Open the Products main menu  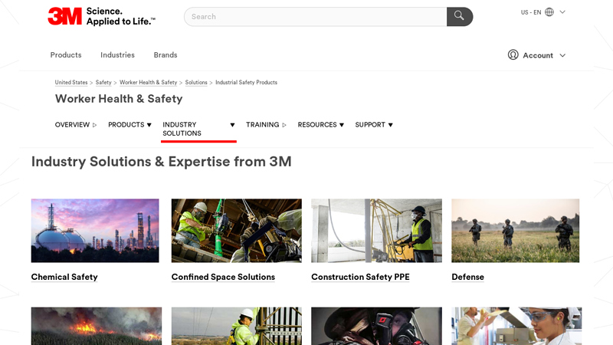tap(66, 55)
